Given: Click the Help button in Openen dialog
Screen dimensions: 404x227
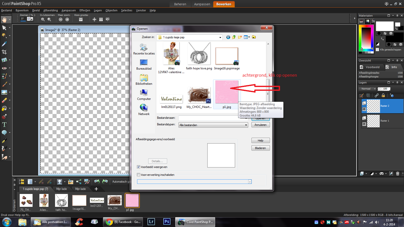Looking at the screenshot, I should pos(261,140).
